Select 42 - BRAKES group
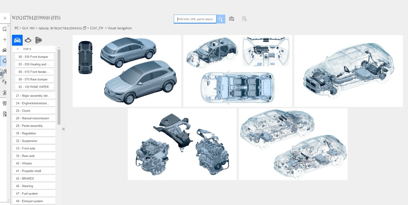Screen dimensions: 408x205 34,179
